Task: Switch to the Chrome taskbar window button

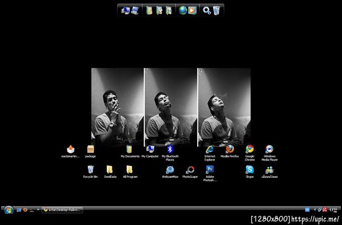Action: pos(62,210)
